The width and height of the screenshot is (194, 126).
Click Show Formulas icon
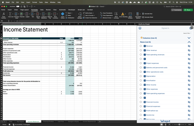tap(116, 14)
